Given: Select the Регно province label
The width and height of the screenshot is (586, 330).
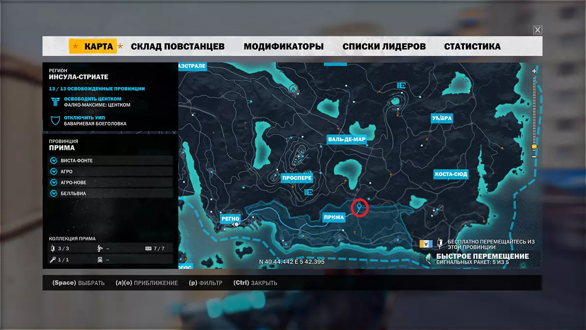Looking at the screenshot, I should [x=231, y=218].
